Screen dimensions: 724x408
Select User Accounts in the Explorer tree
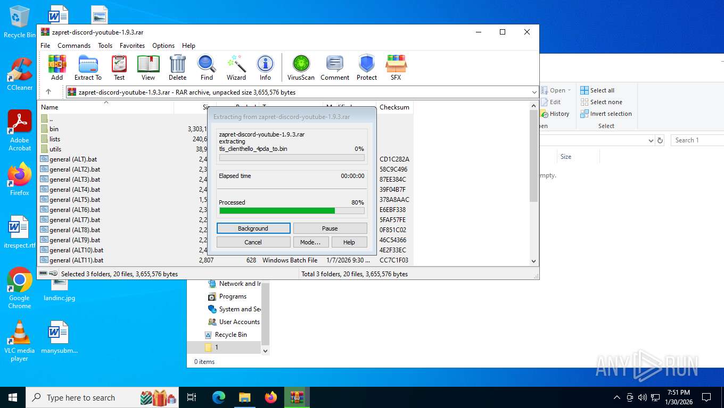point(239,322)
